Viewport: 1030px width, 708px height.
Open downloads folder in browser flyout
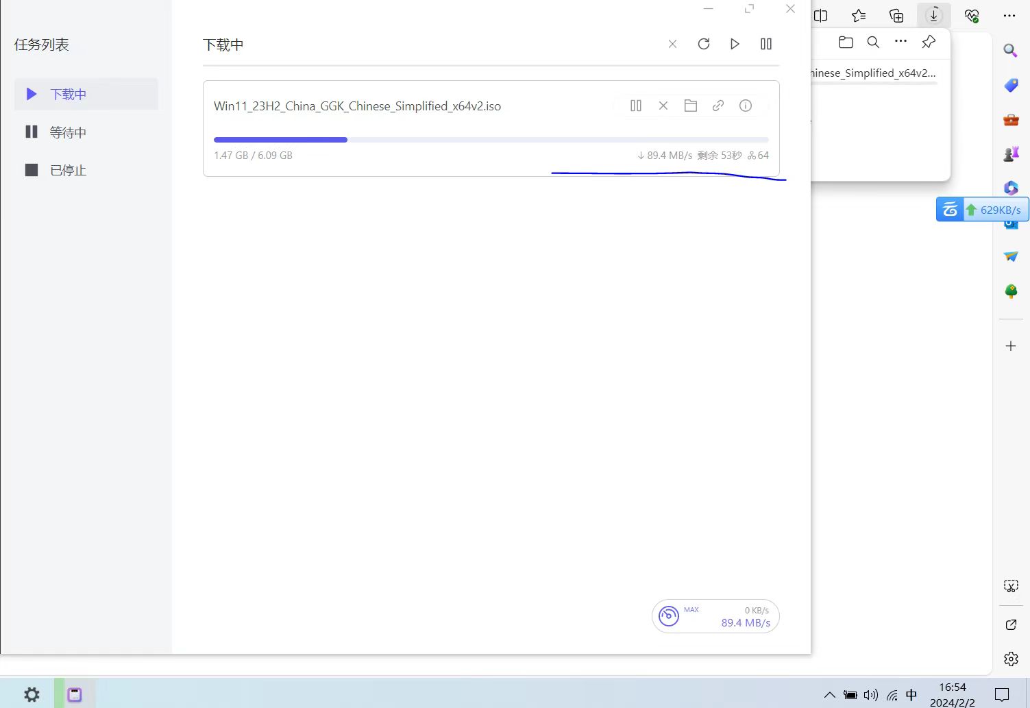tap(846, 42)
